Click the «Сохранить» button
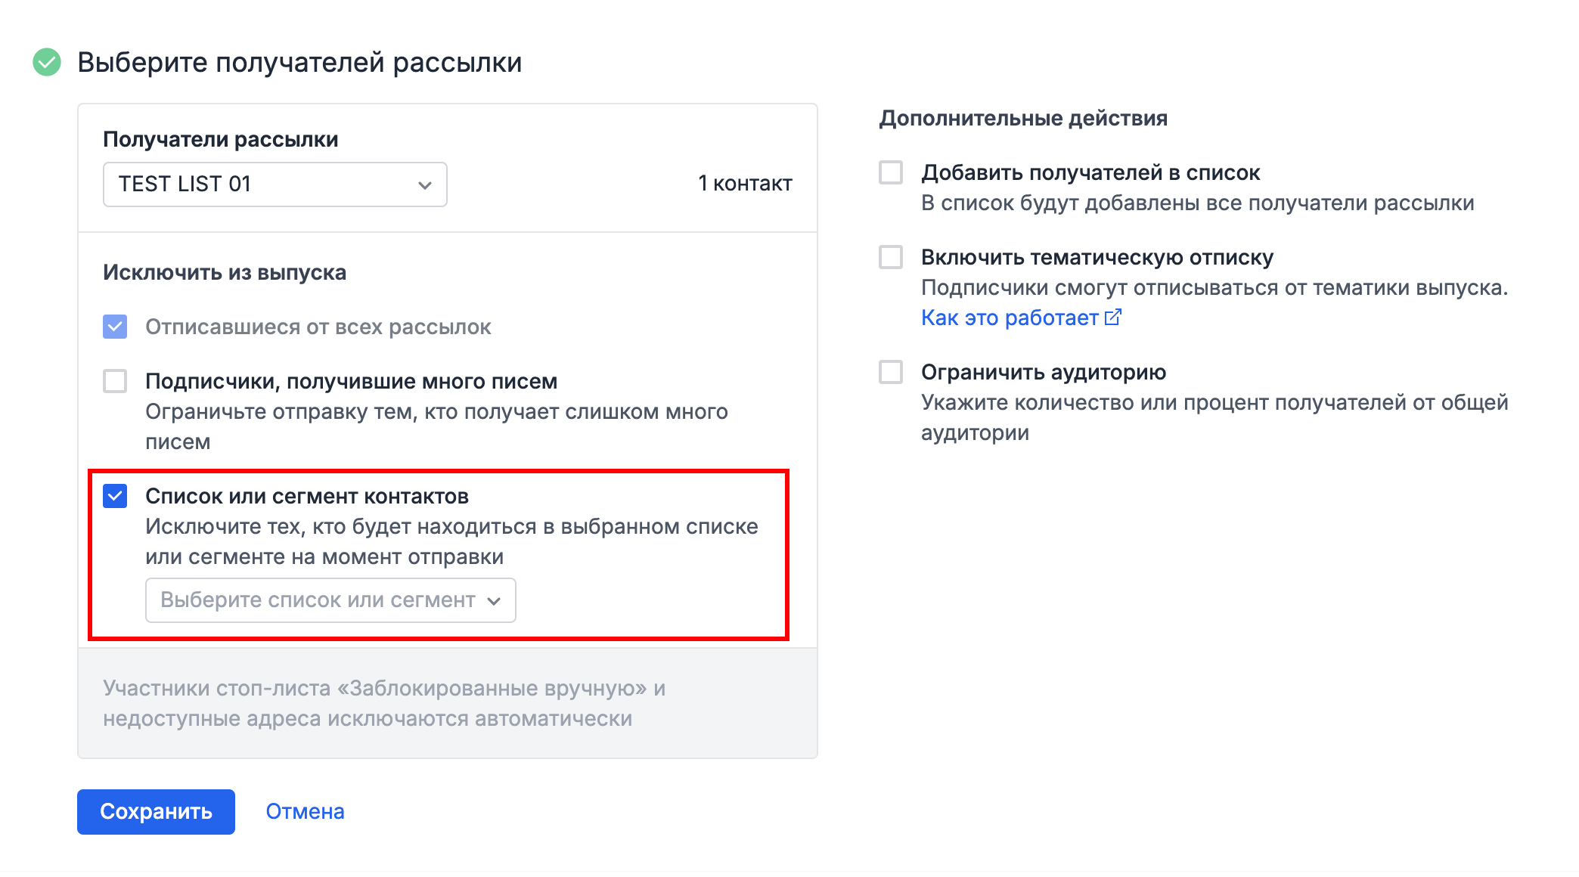This screenshot has height=877, width=1579. coord(155,811)
